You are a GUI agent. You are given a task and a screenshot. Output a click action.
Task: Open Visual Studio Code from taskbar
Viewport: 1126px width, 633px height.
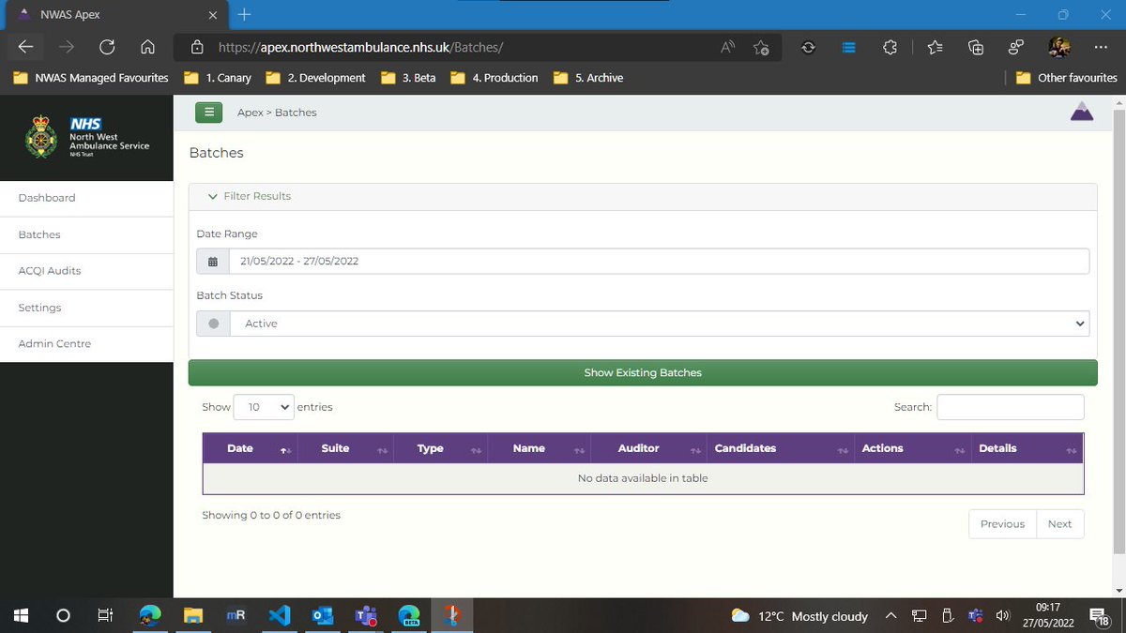pos(279,616)
